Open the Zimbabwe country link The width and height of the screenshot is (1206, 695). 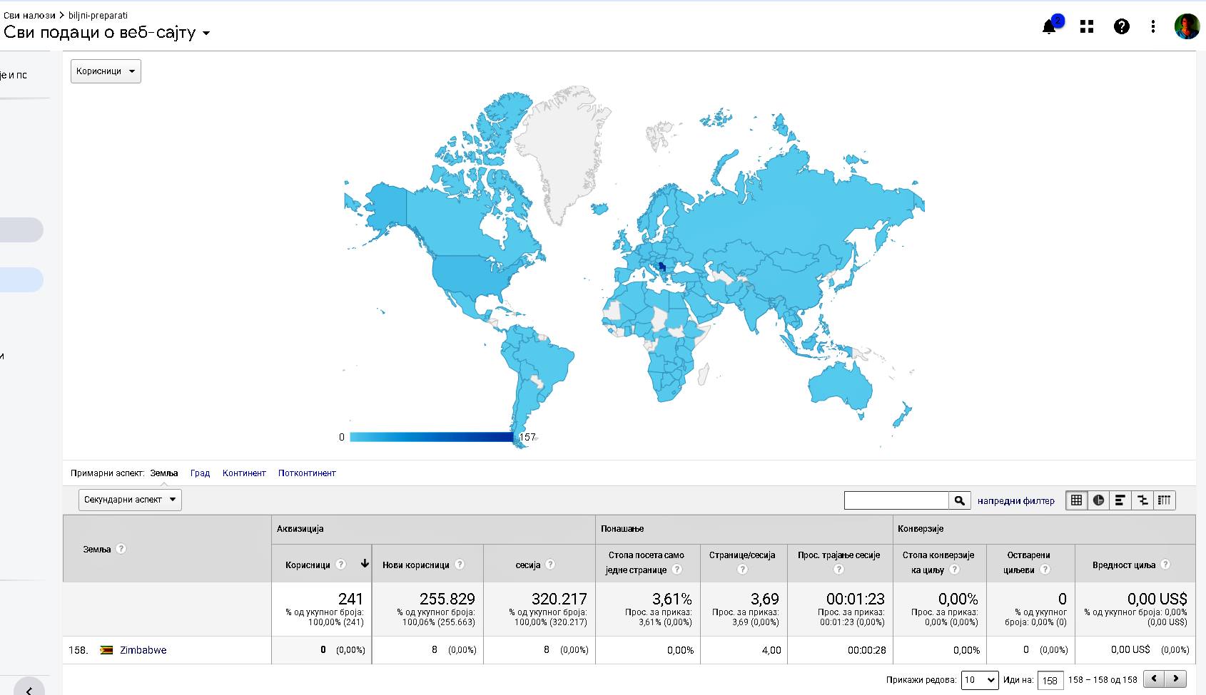(x=143, y=650)
